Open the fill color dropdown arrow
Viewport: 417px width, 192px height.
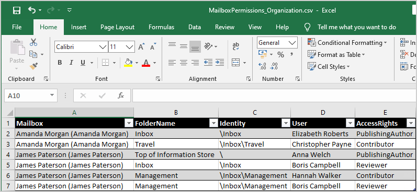pyautogui.click(x=137, y=63)
